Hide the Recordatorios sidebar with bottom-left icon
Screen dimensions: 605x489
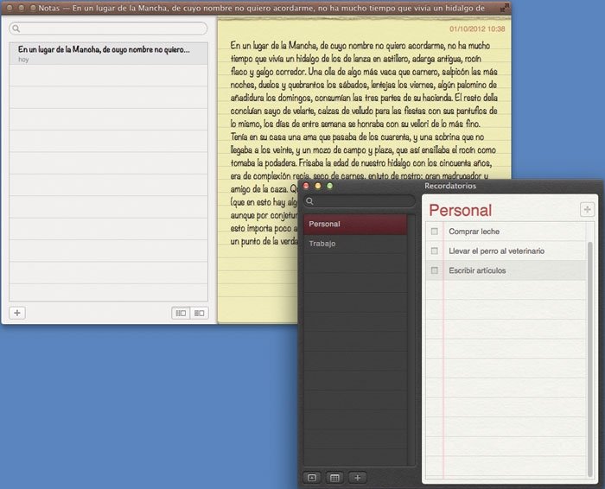[312, 478]
